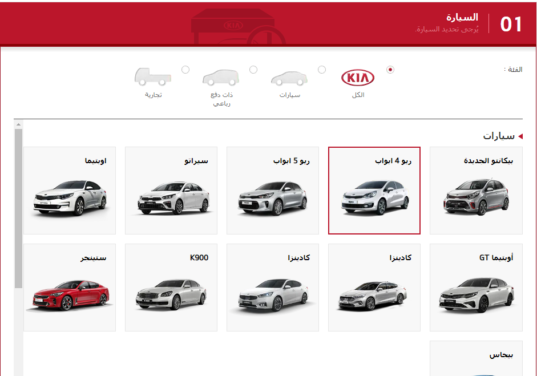
Task: Click the red Stinger car image
Action: (x=68, y=294)
